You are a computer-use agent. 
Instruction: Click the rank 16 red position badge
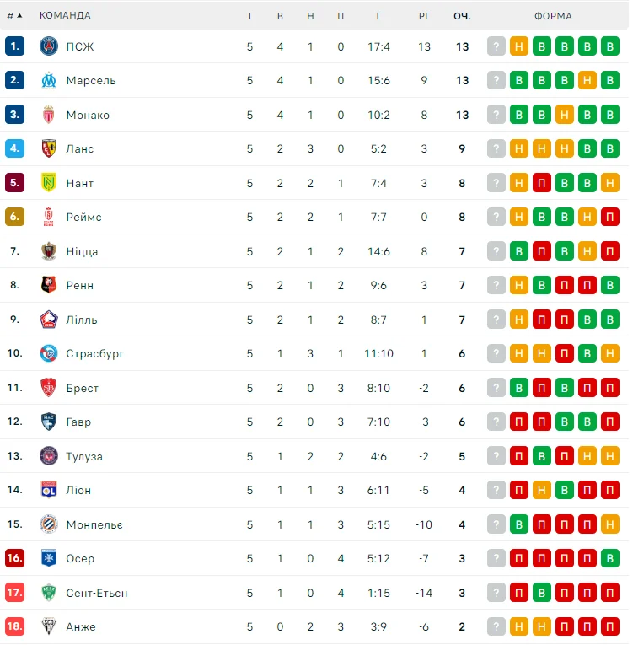pos(14,558)
